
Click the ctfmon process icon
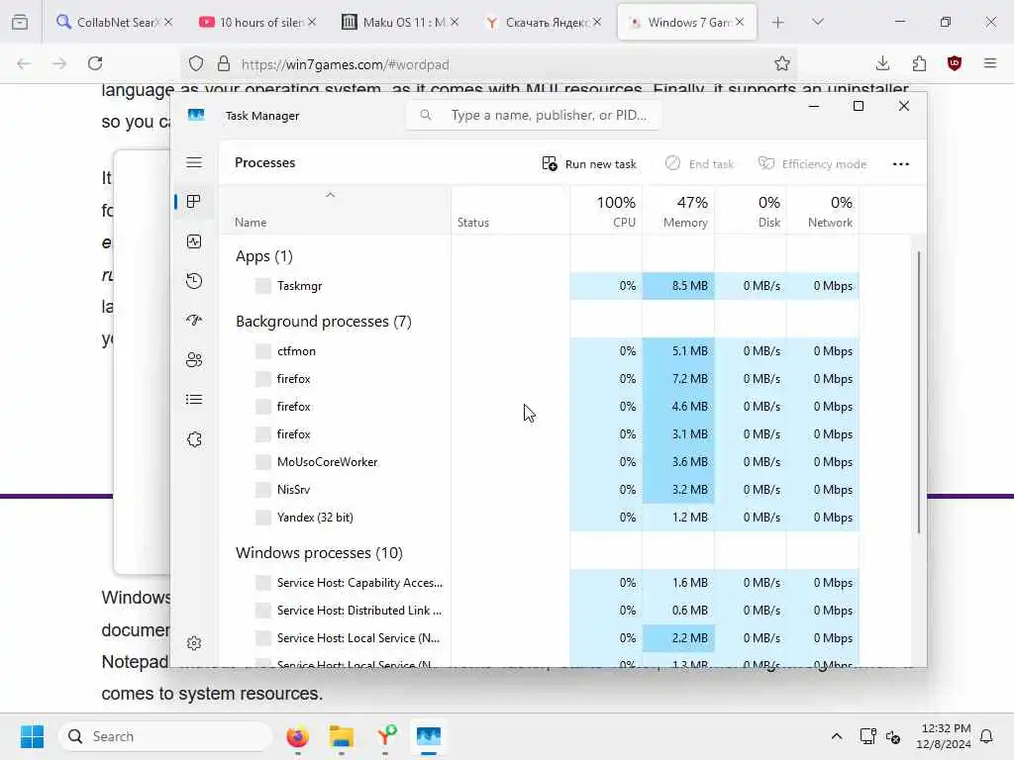coord(263,351)
